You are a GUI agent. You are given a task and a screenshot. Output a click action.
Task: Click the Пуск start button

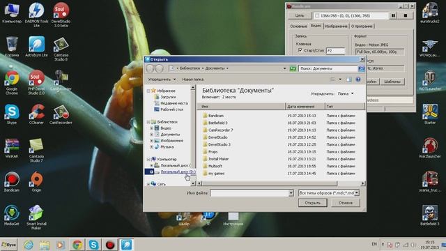(x=9, y=245)
